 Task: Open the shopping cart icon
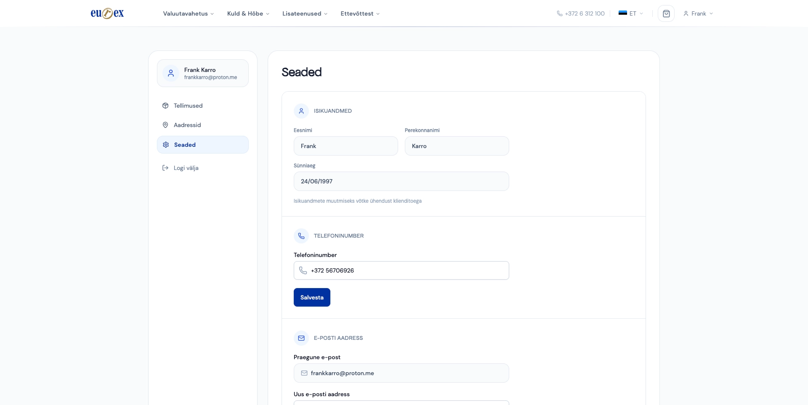point(666,13)
